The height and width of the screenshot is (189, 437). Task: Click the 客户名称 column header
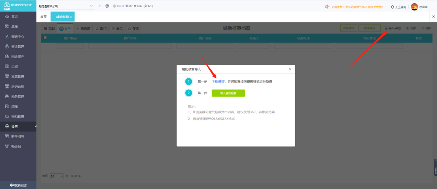point(130,38)
